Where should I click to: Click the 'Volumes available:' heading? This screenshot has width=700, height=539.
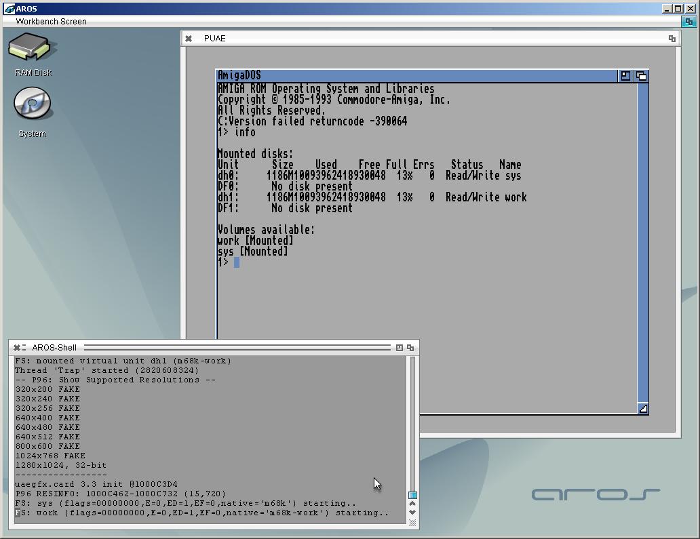266,230
